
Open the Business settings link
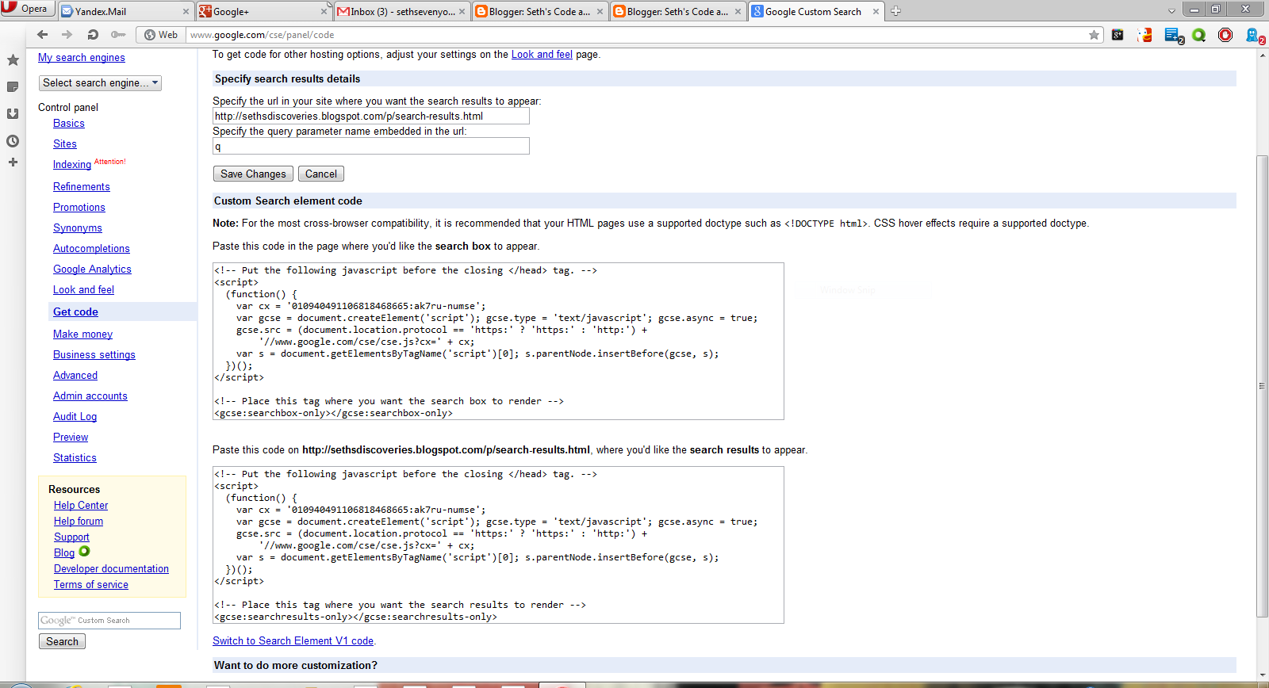click(x=94, y=355)
